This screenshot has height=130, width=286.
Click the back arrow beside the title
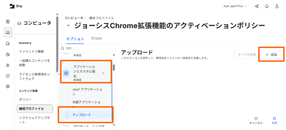[69, 26]
